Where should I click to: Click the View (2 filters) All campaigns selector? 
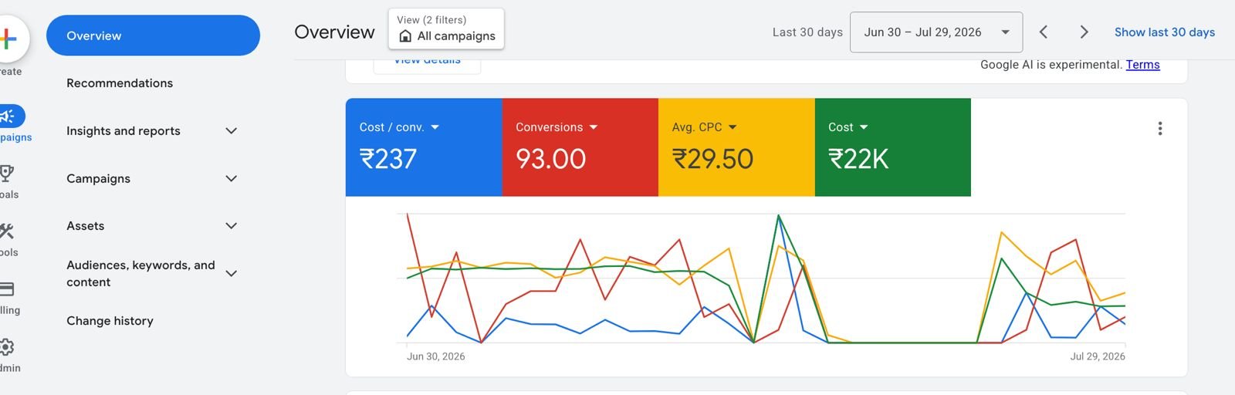coord(446,29)
